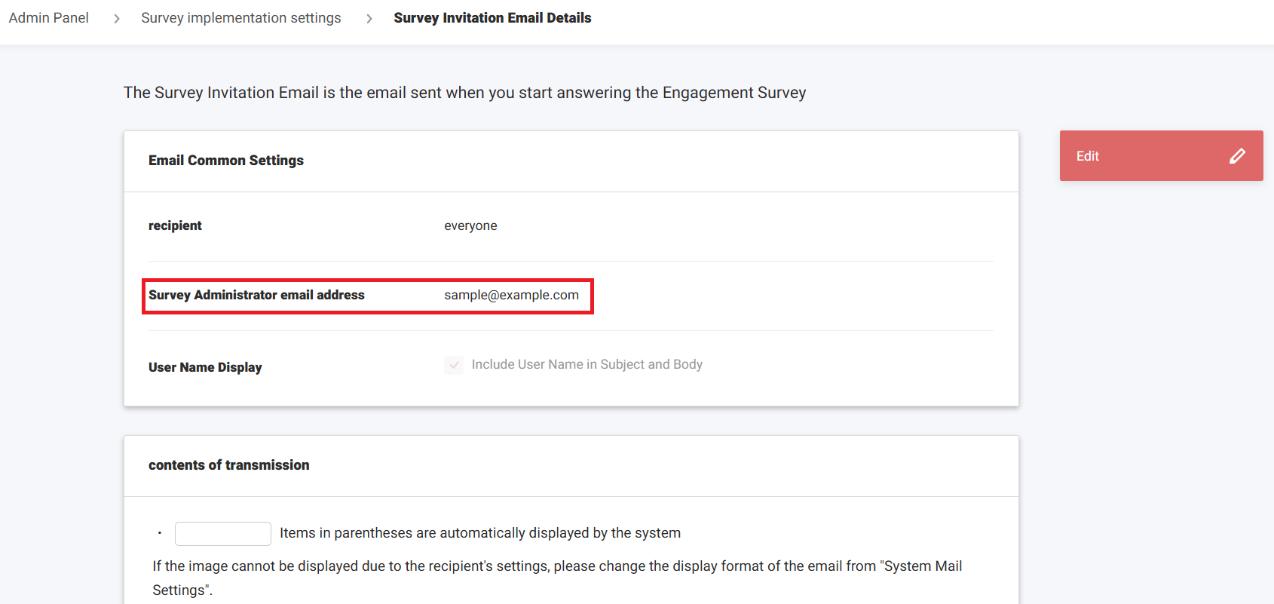Go to Admin Panel in the breadcrumb

click(49, 17)
